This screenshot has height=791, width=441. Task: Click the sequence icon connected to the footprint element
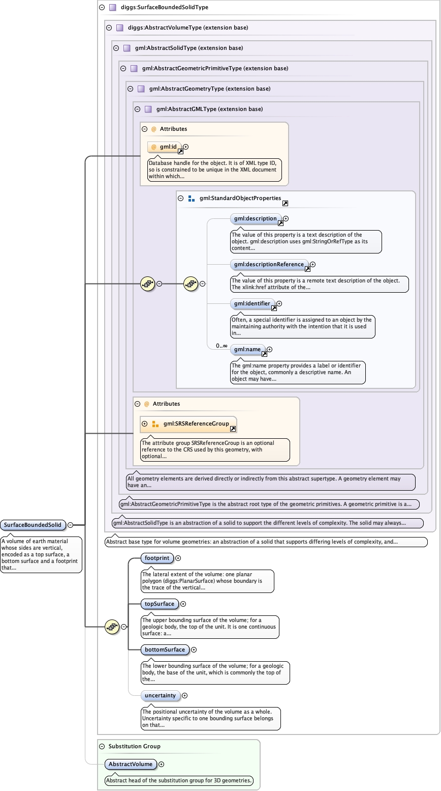point(111,627)
